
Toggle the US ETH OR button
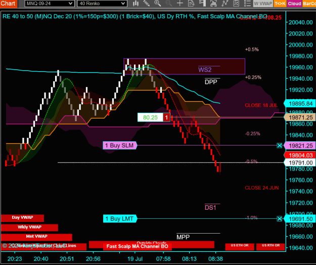click(x=240, y=247)
